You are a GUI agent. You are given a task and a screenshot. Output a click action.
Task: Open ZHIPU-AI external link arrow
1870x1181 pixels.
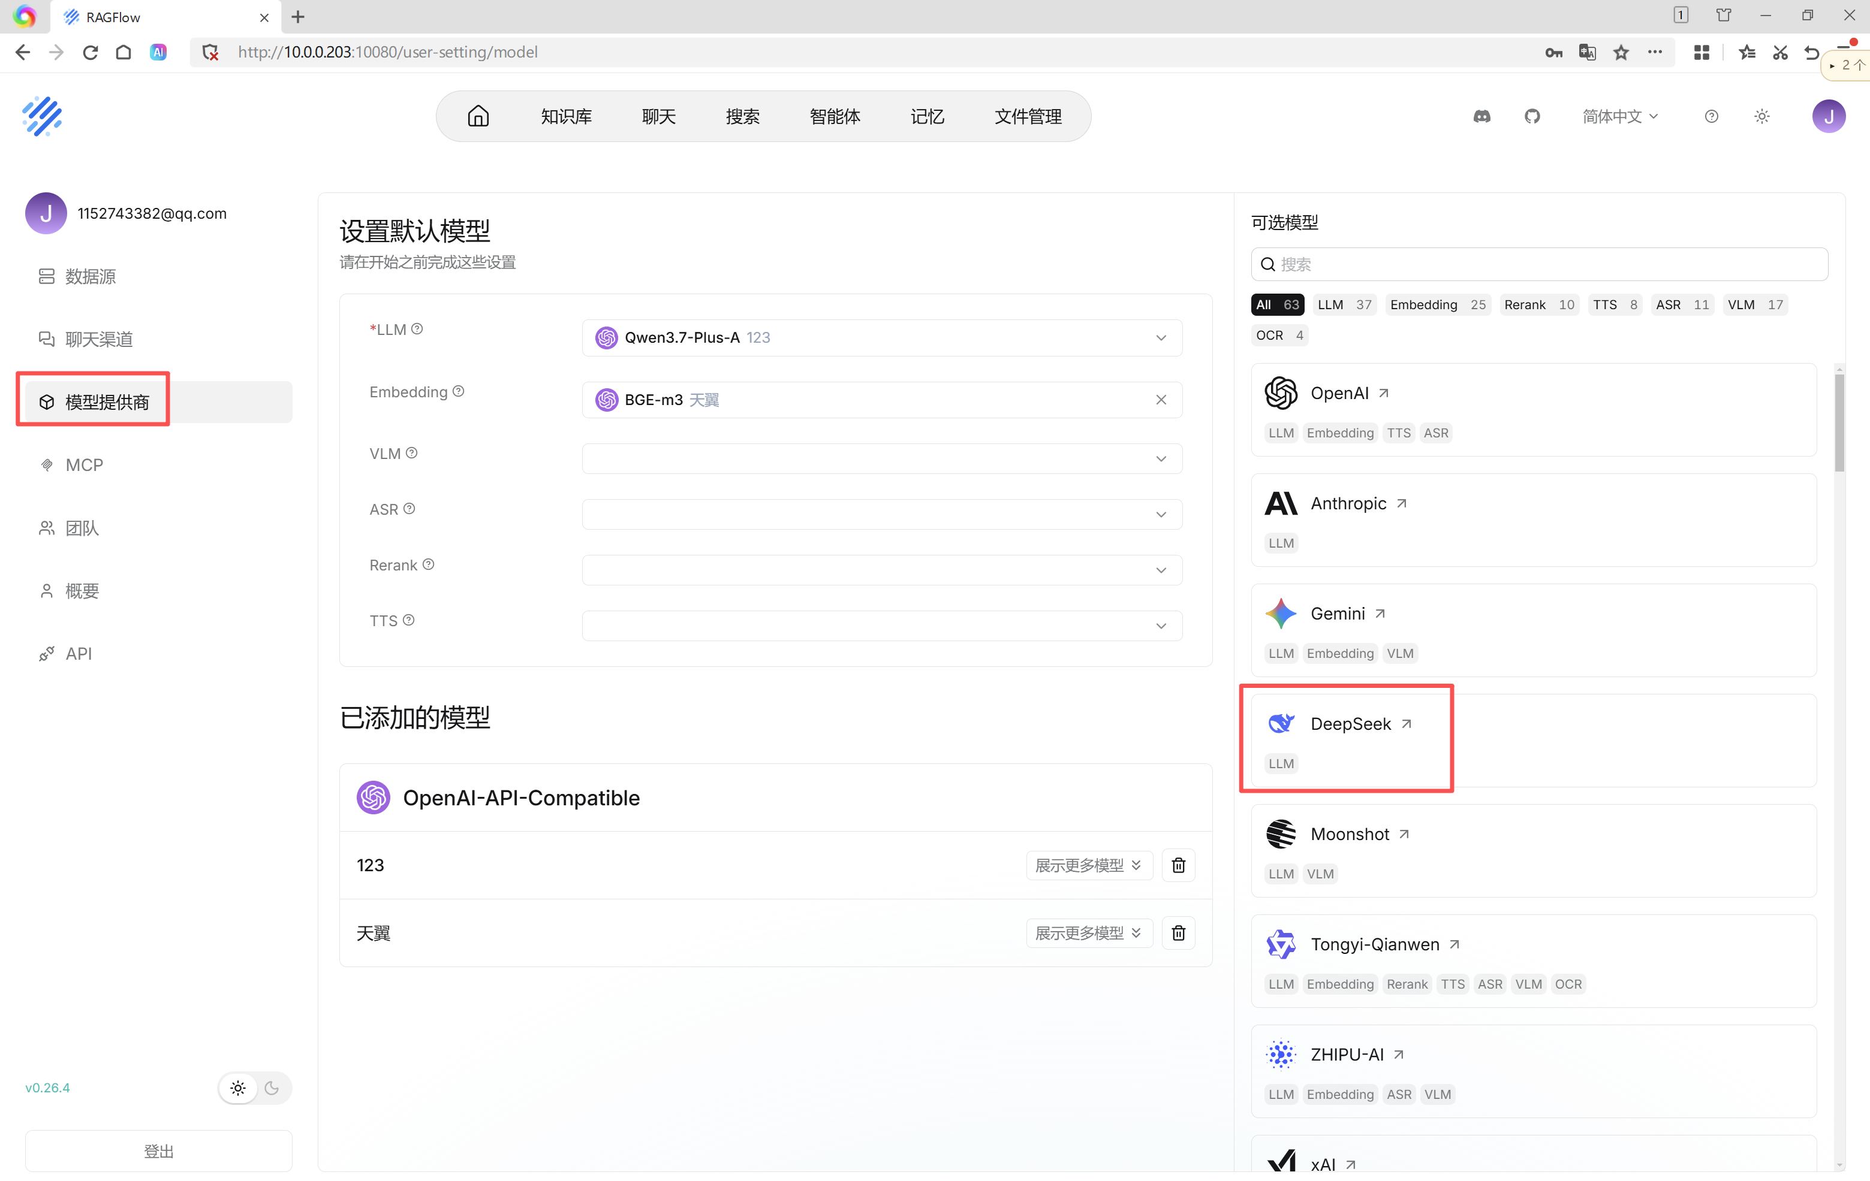1399,1055
